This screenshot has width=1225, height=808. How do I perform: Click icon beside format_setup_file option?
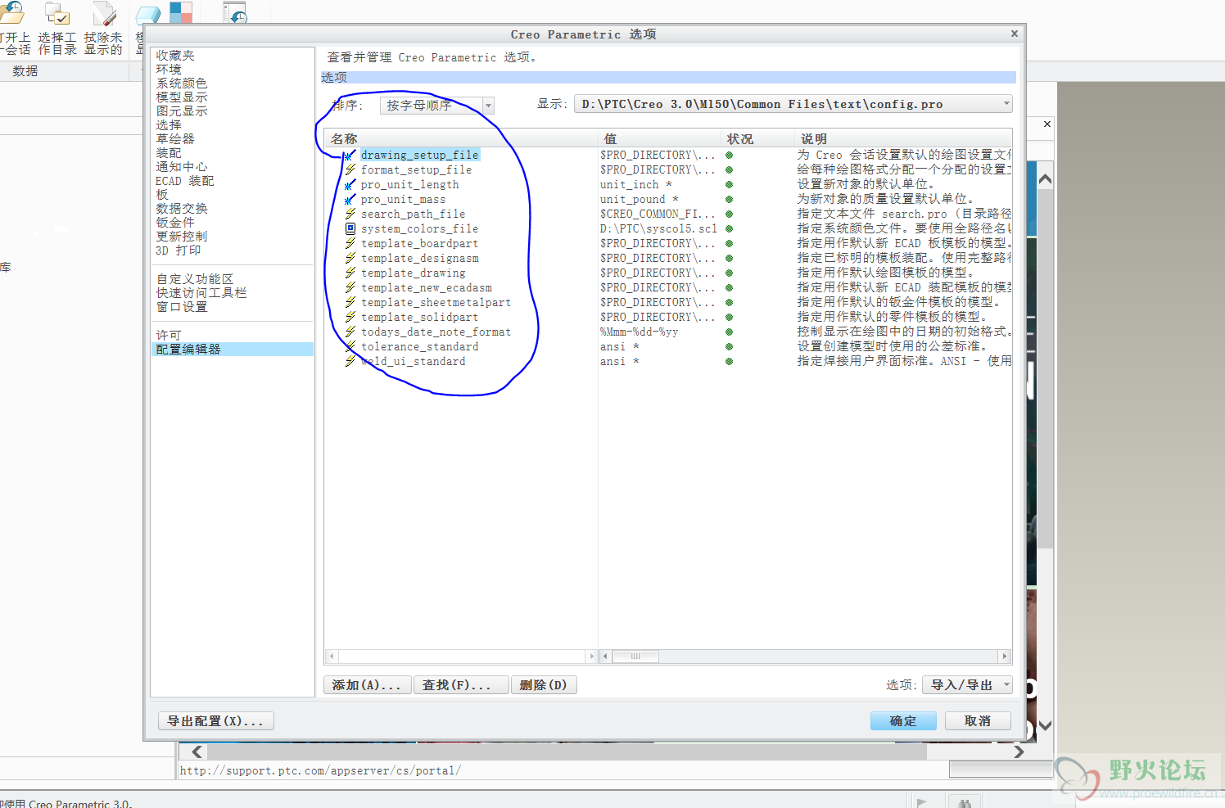click(x=350, y=169)
